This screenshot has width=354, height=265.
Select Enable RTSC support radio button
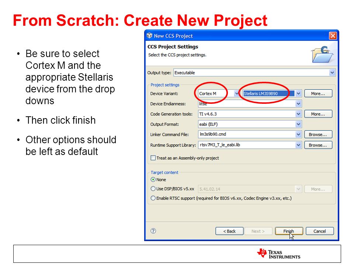153,198
